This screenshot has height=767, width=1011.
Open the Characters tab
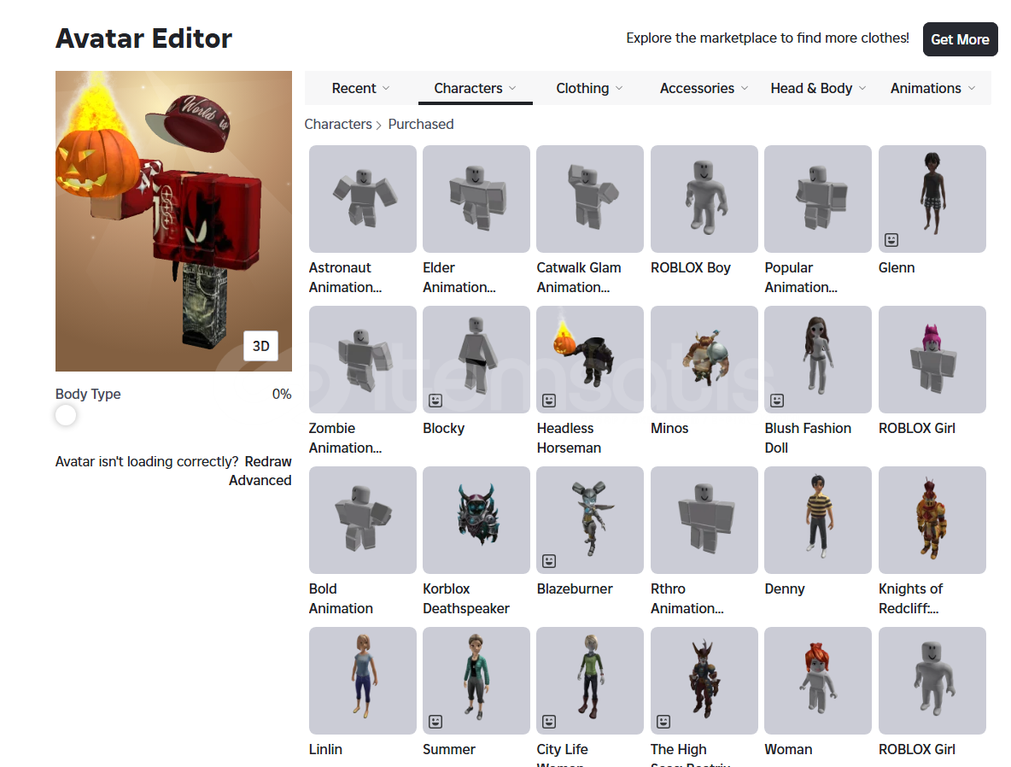pos(476,88)
